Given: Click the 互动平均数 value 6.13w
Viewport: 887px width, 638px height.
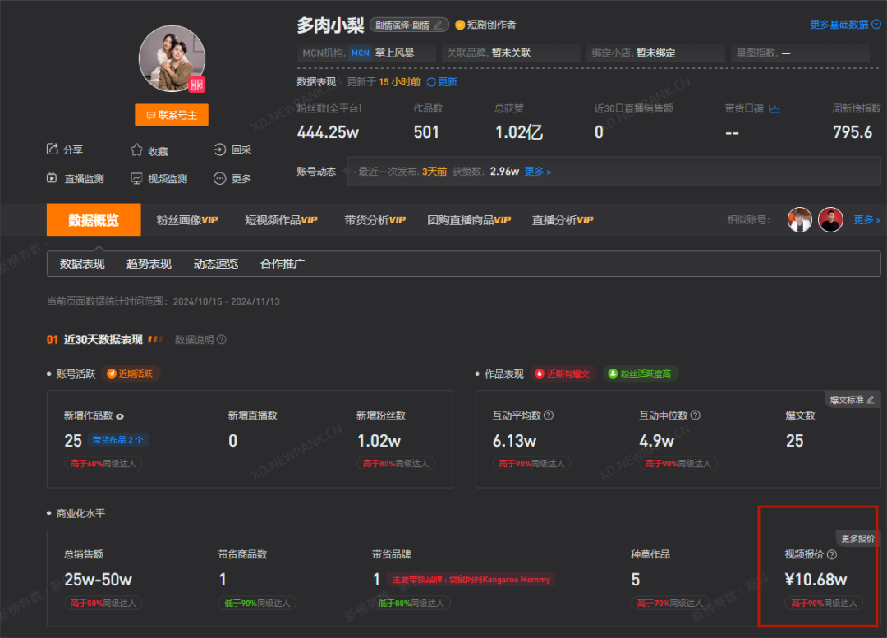Looking at the screenshot, I should pyautogui.click(x=515, y=441).
